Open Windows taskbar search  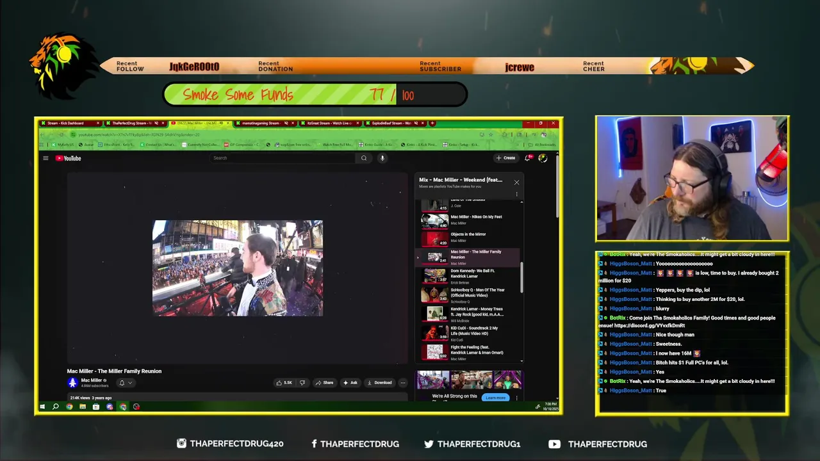(56, 407)
